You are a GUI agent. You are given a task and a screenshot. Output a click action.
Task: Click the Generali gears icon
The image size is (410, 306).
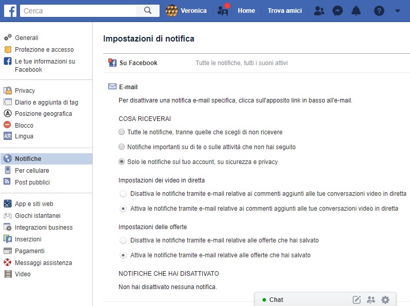[8, 37]
